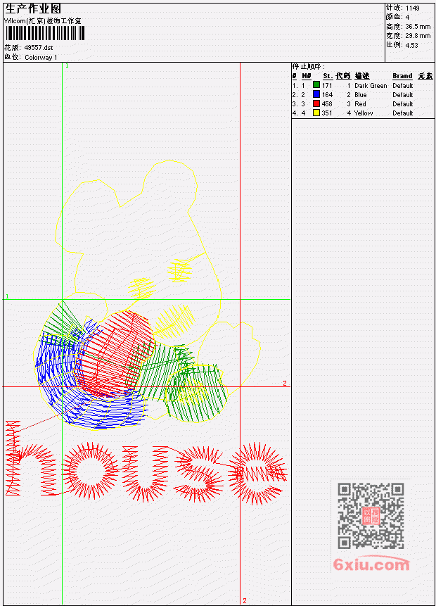Click the red embroidered letter u
The image size is (436, 606).
[146, 474]
